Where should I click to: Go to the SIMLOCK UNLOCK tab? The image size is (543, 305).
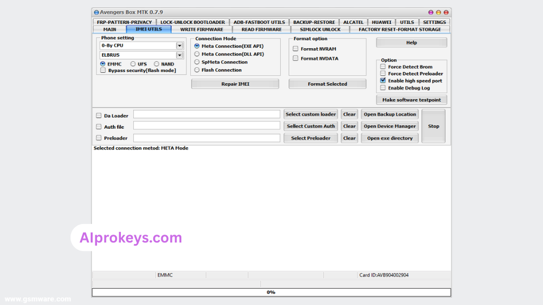[x=320, y=30]
